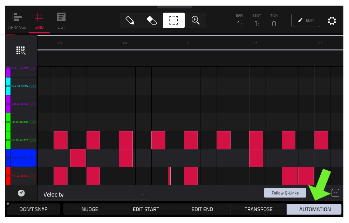Image resolution: width=349 pixels, height=223 pixels.
Task: Activate the marquee selection tool
Action: [173, 20]
